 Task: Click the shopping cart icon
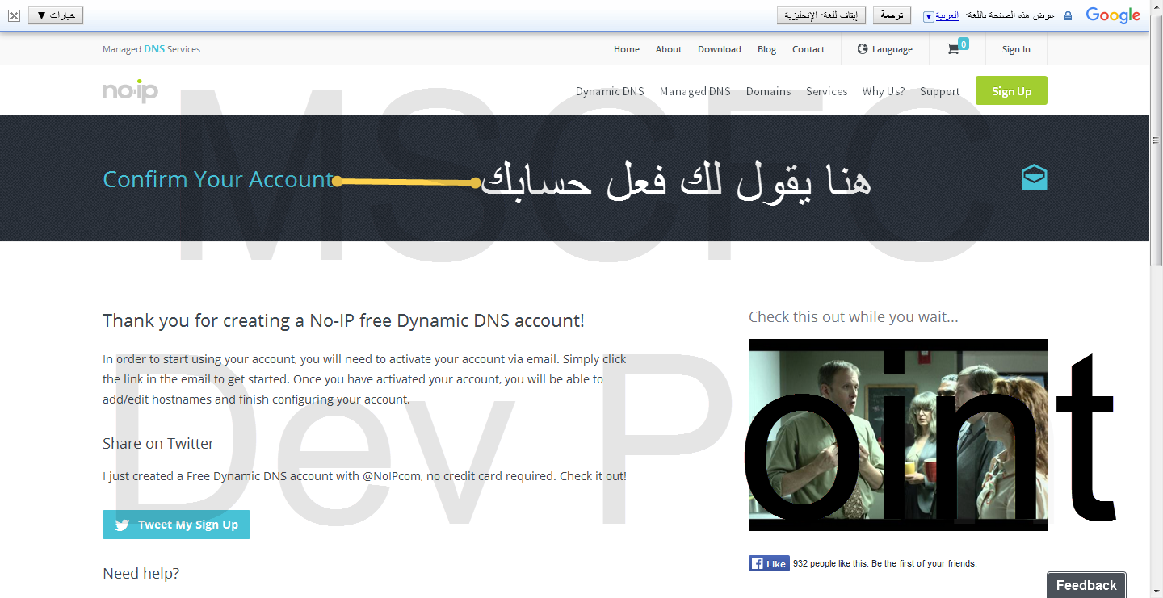[x=953, y=49]
